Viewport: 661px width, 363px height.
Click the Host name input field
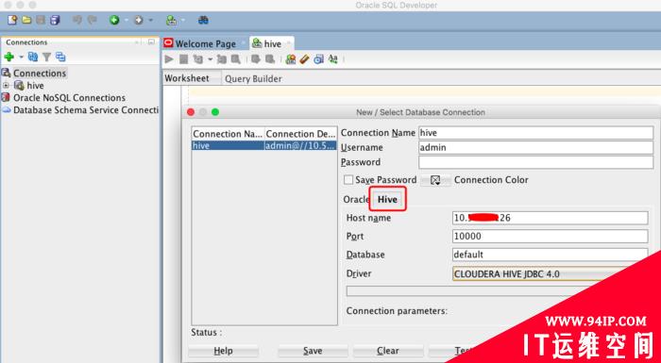pyautogui.click(x=551, y=218)
